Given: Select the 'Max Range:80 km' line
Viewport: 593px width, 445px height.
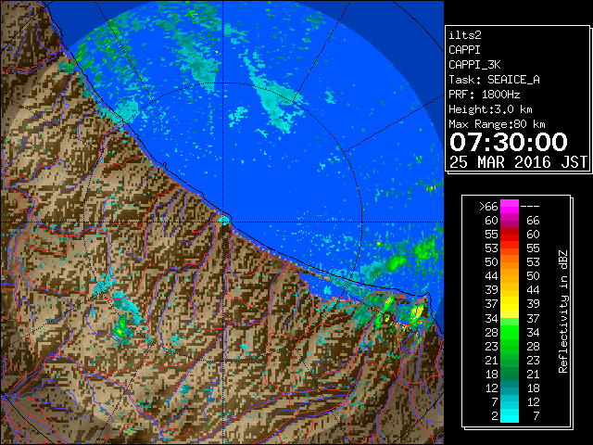Looking at the screenshot, I should point(497,124).
